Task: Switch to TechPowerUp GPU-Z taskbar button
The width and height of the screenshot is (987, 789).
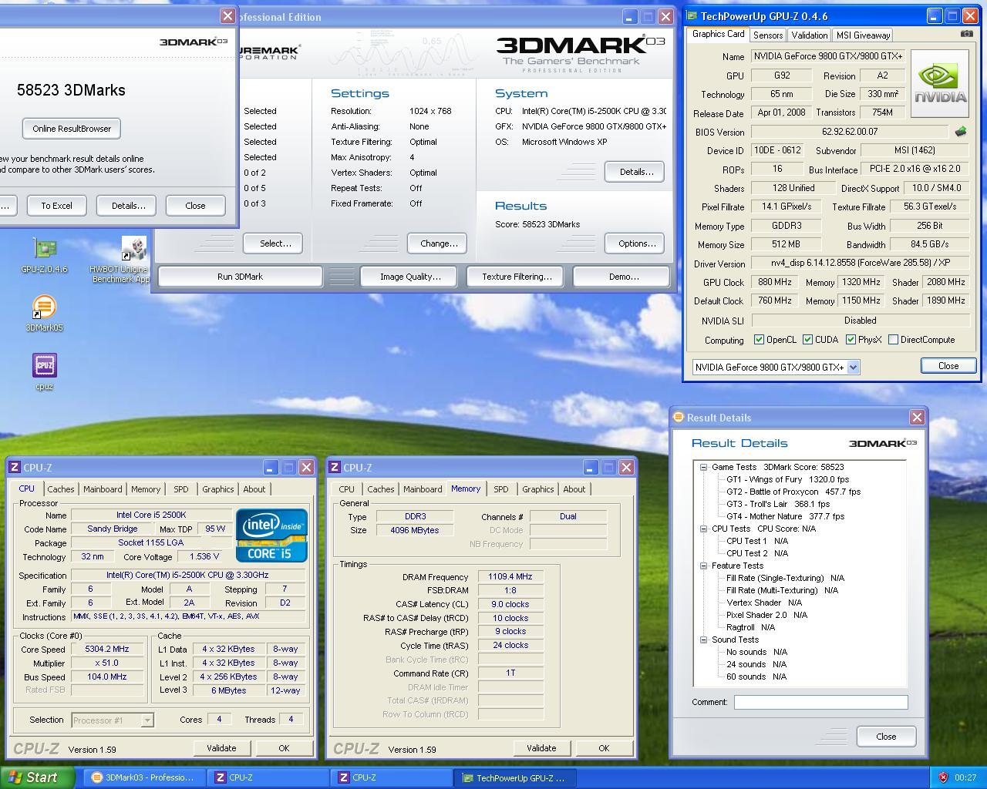Action: (517, 778)
